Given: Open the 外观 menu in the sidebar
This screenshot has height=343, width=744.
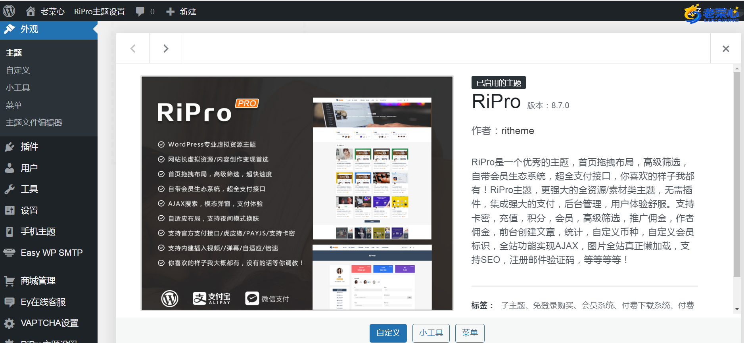Looking at the screenshot, I should click(x=49, y=29).
